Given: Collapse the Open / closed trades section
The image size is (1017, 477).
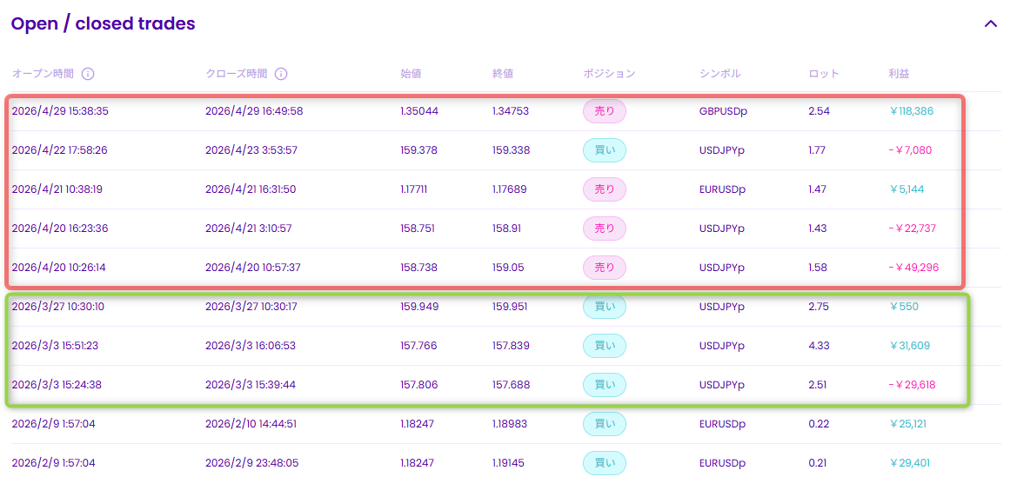Looking at the screenshot, I should coord(990,24).
